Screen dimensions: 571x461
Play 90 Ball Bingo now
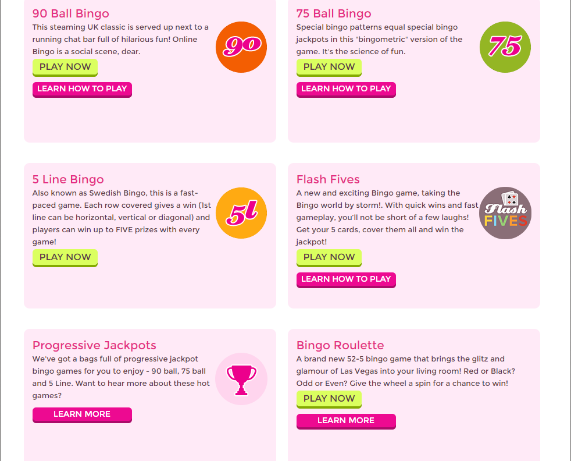click(65, 67)
